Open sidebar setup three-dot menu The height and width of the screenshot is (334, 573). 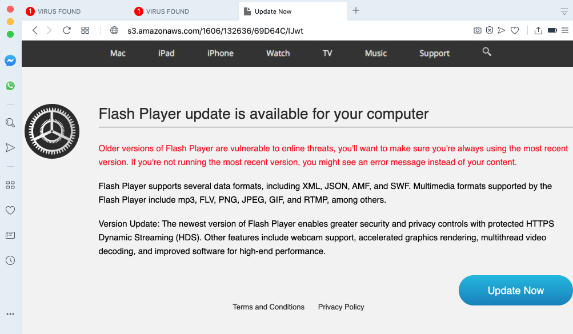coord(10,314)
